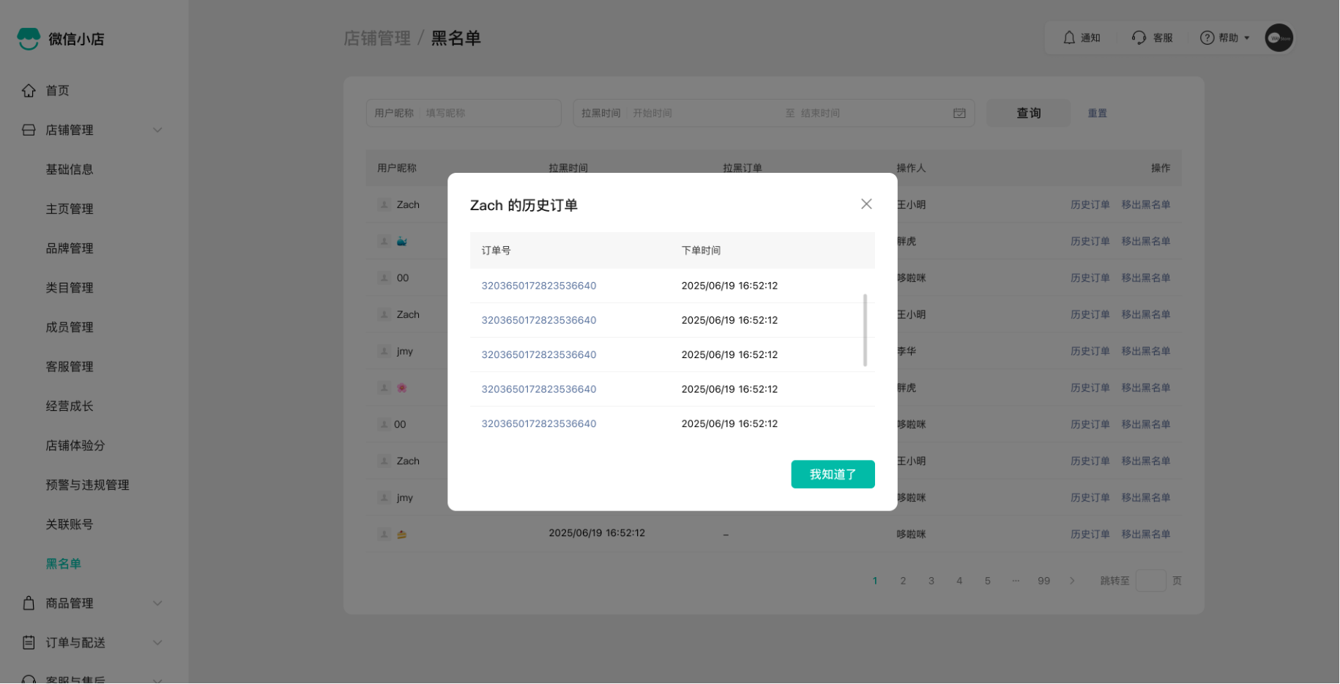Open the first order number link
Image resolution: width=1340 pixels, height=684 pixels.
pyautogui.click(x=539, y=286)
